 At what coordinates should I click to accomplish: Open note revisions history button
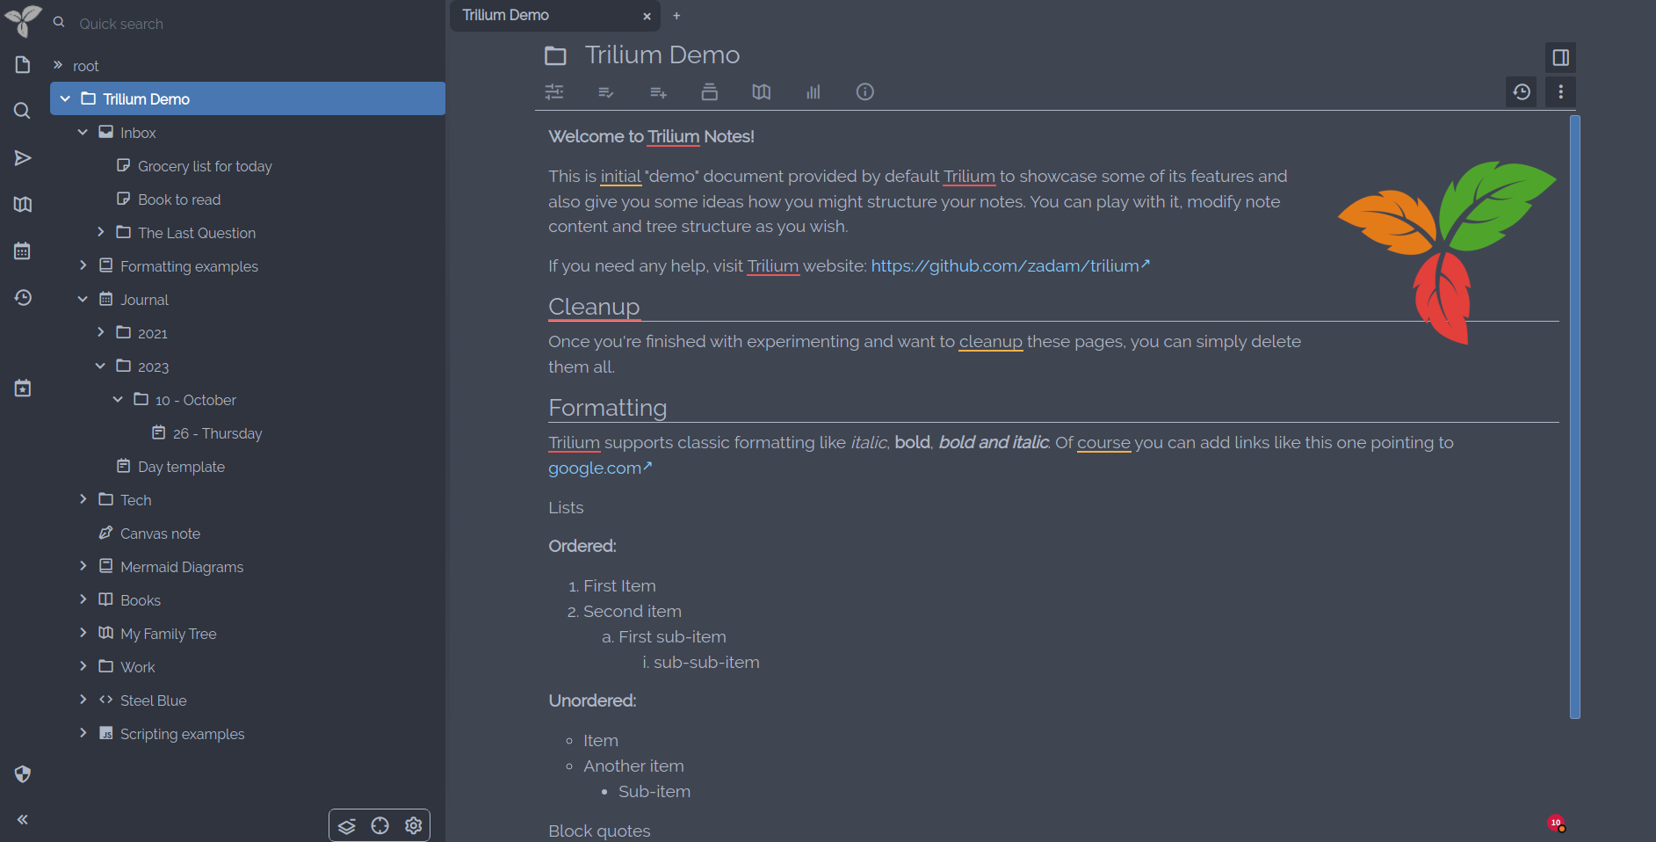1522,91
